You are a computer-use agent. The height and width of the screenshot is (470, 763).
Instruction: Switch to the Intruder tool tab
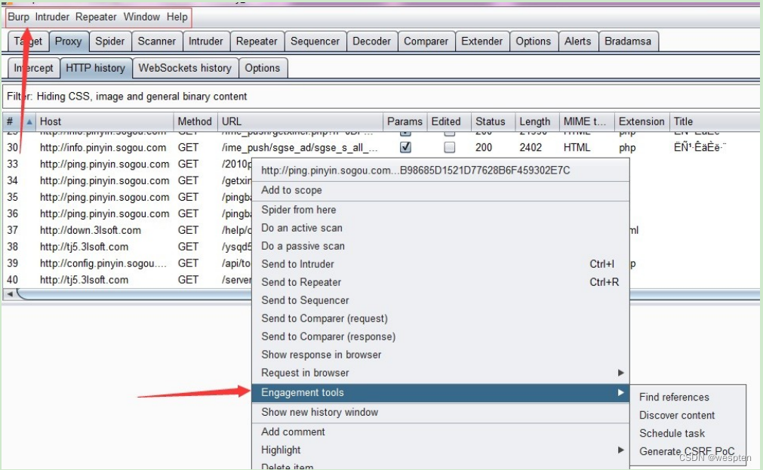(206, 41)
